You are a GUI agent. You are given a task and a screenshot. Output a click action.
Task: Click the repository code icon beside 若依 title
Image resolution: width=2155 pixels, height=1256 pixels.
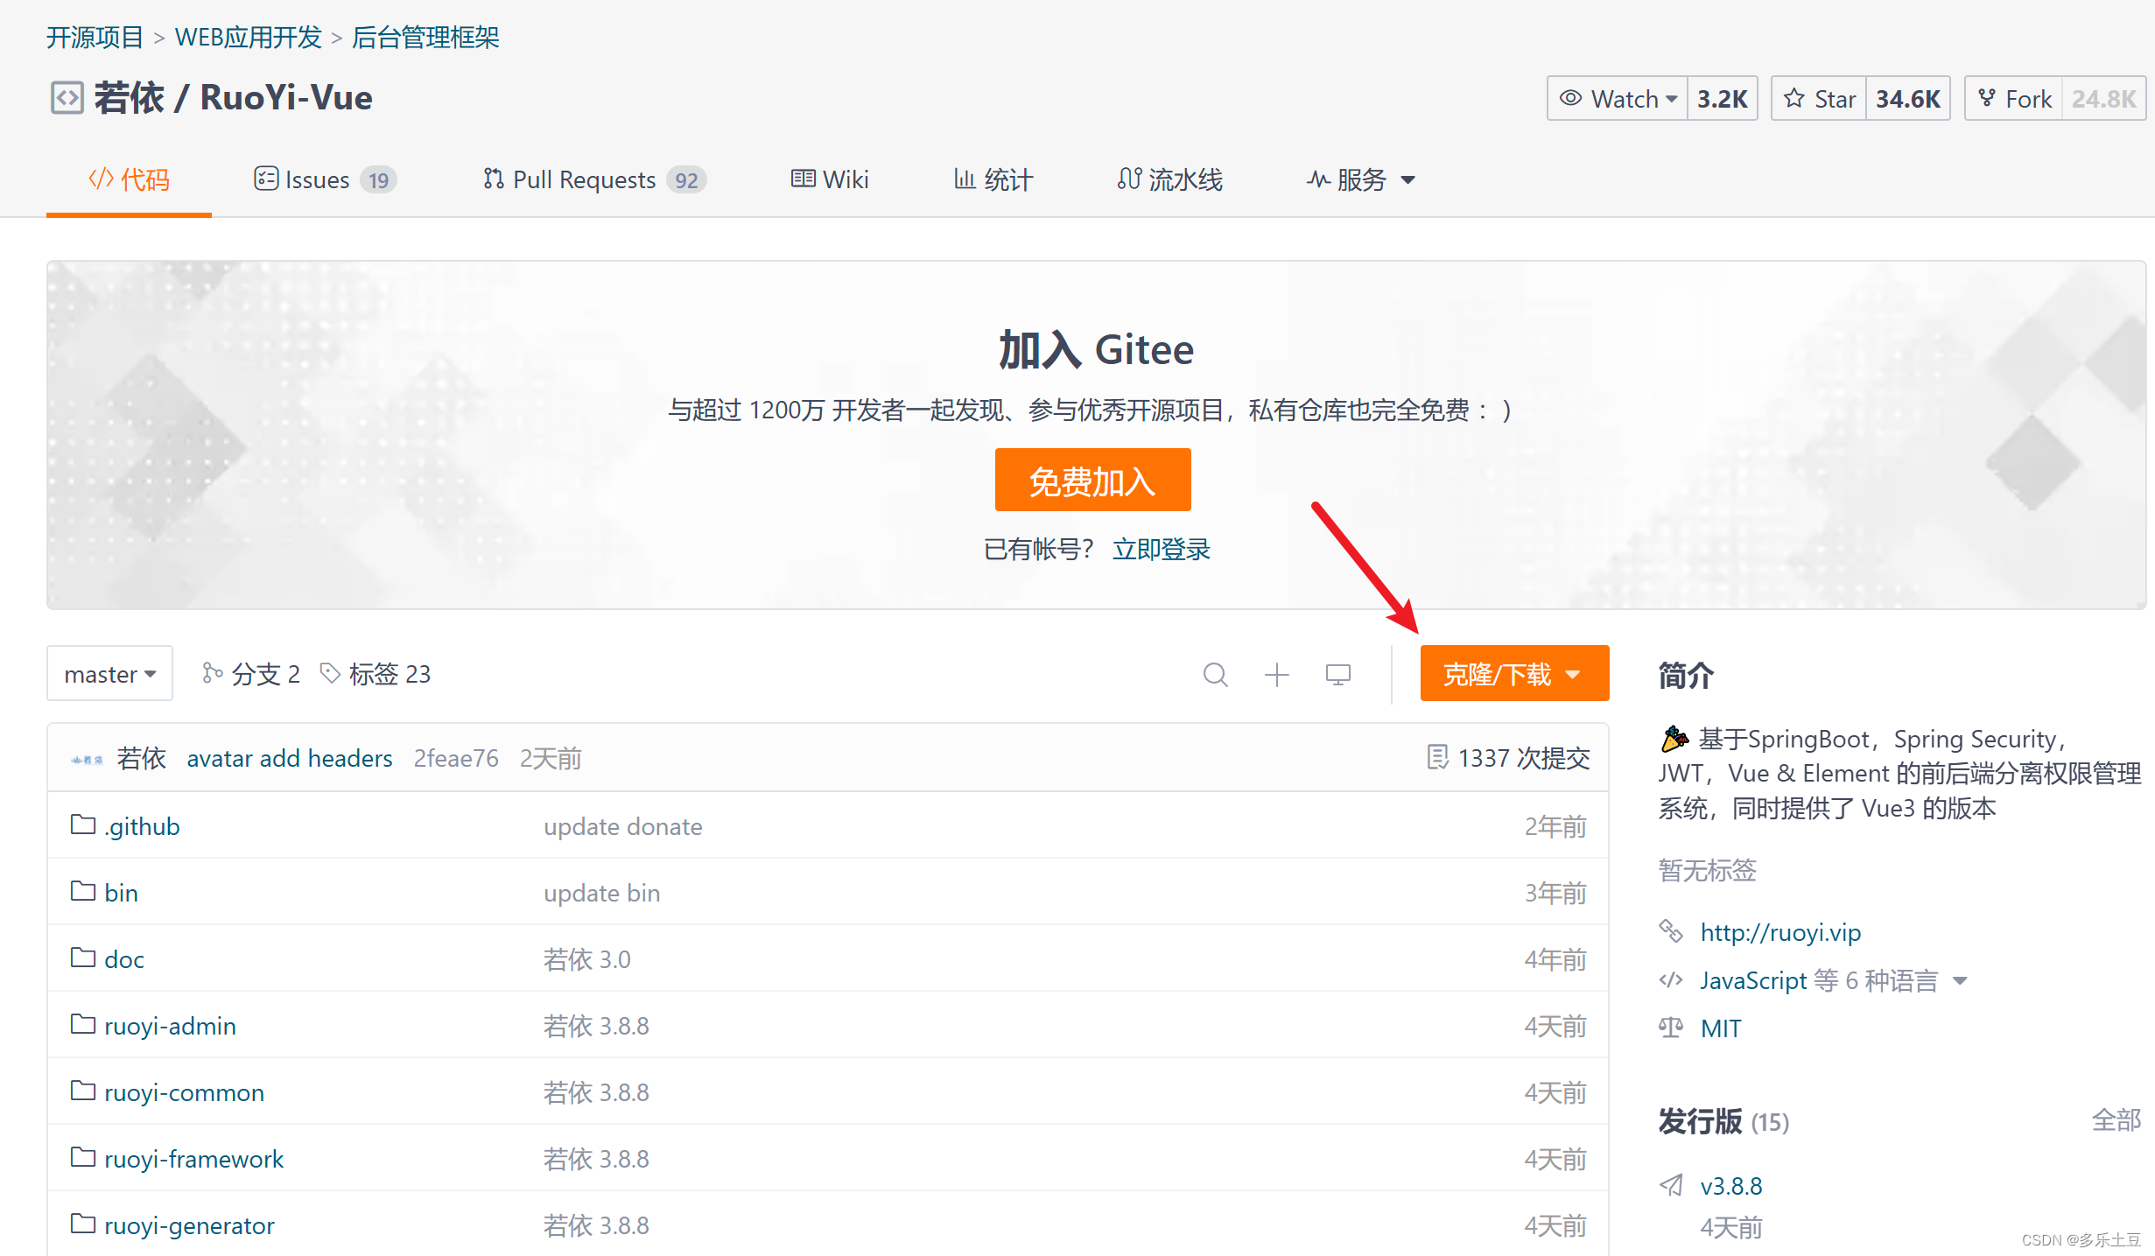pos(67,98)
